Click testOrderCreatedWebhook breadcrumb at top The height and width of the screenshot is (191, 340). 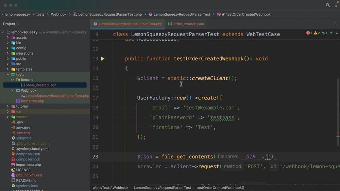tap(248, 15)
